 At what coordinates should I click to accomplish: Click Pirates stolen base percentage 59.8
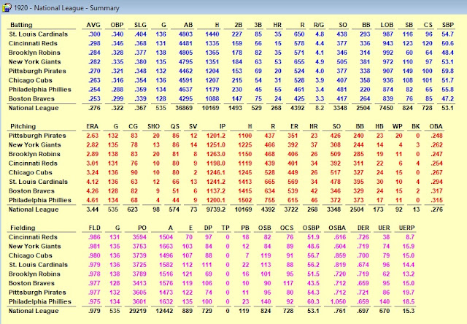tap(447, 72)
